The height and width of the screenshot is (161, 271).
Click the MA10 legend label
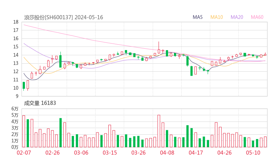(x=216, y=17)
